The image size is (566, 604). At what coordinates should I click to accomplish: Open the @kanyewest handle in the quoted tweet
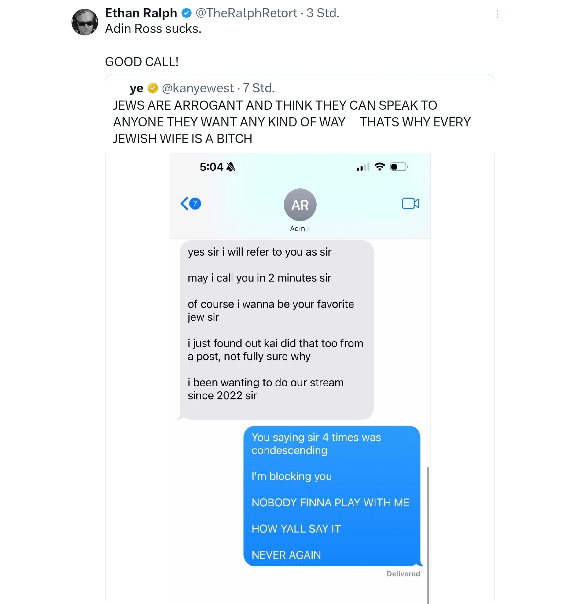(x=198, y=88)
